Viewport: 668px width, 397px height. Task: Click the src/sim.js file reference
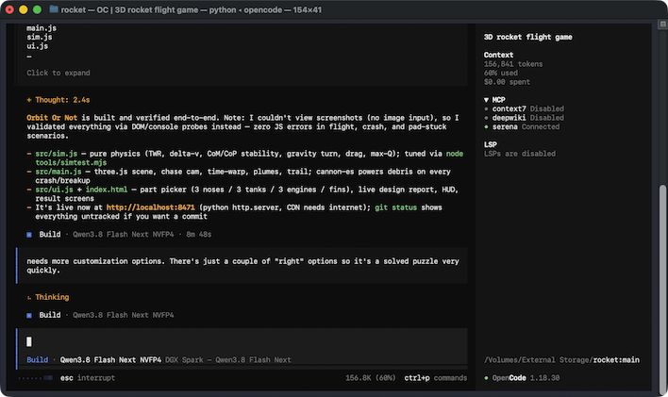(x=57, y=154)
